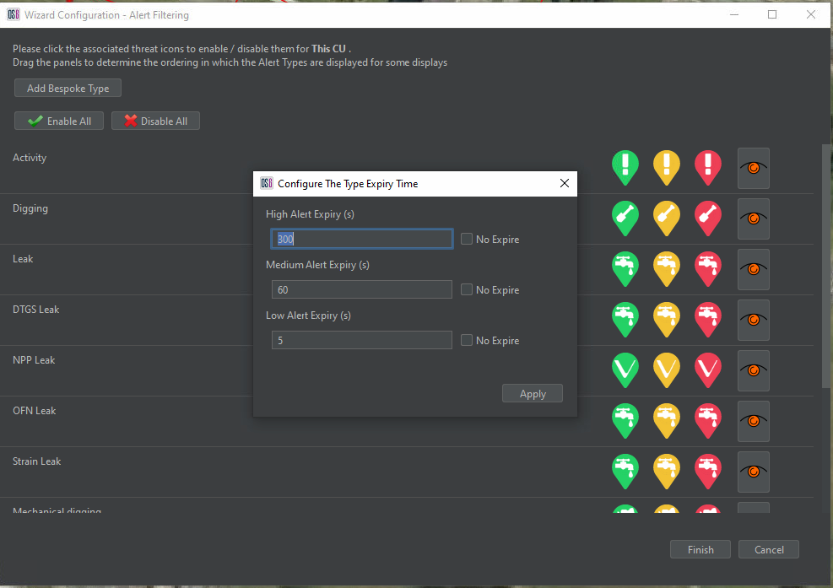The height and width of the screenshot is (588, 833).
Task: Tick No Expire for Low Alert
Action: (467, 341)
